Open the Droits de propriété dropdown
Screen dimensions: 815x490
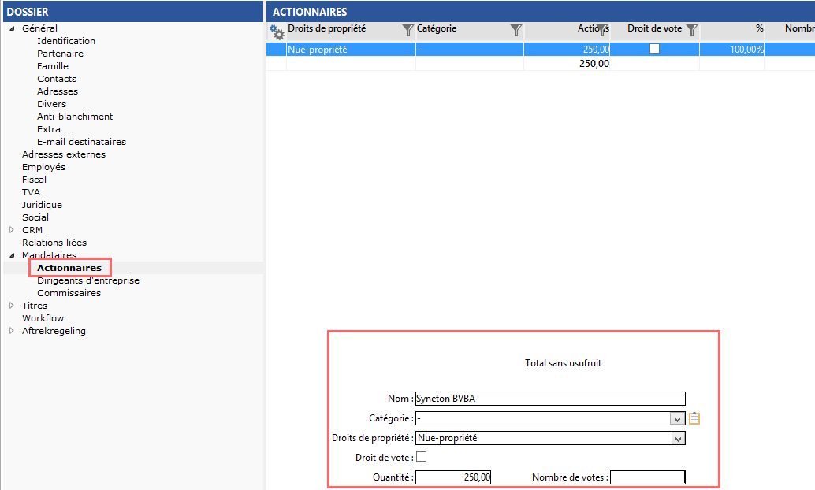click(x=676, y=438)
